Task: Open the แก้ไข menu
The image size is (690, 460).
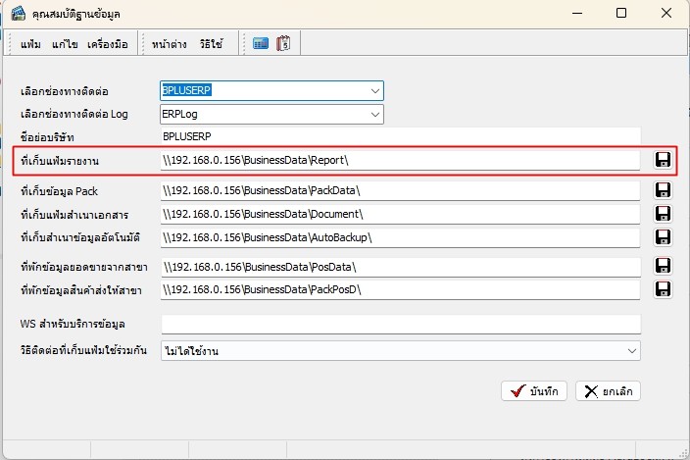Action: [x=65, y=44]
